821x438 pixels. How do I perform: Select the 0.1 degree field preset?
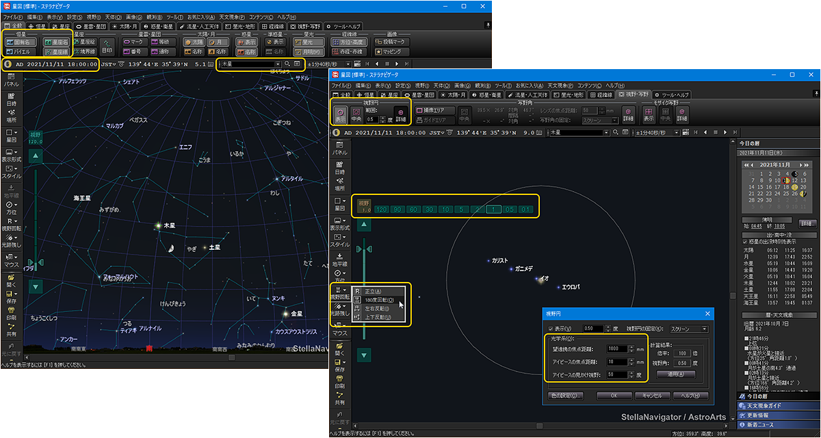525,209
